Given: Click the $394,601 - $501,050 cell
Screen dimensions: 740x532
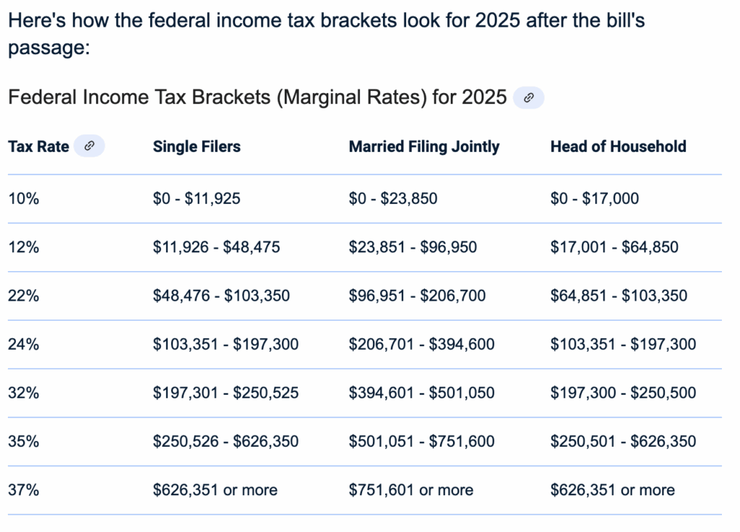Looking at the screenshot, I should (421, 393).
